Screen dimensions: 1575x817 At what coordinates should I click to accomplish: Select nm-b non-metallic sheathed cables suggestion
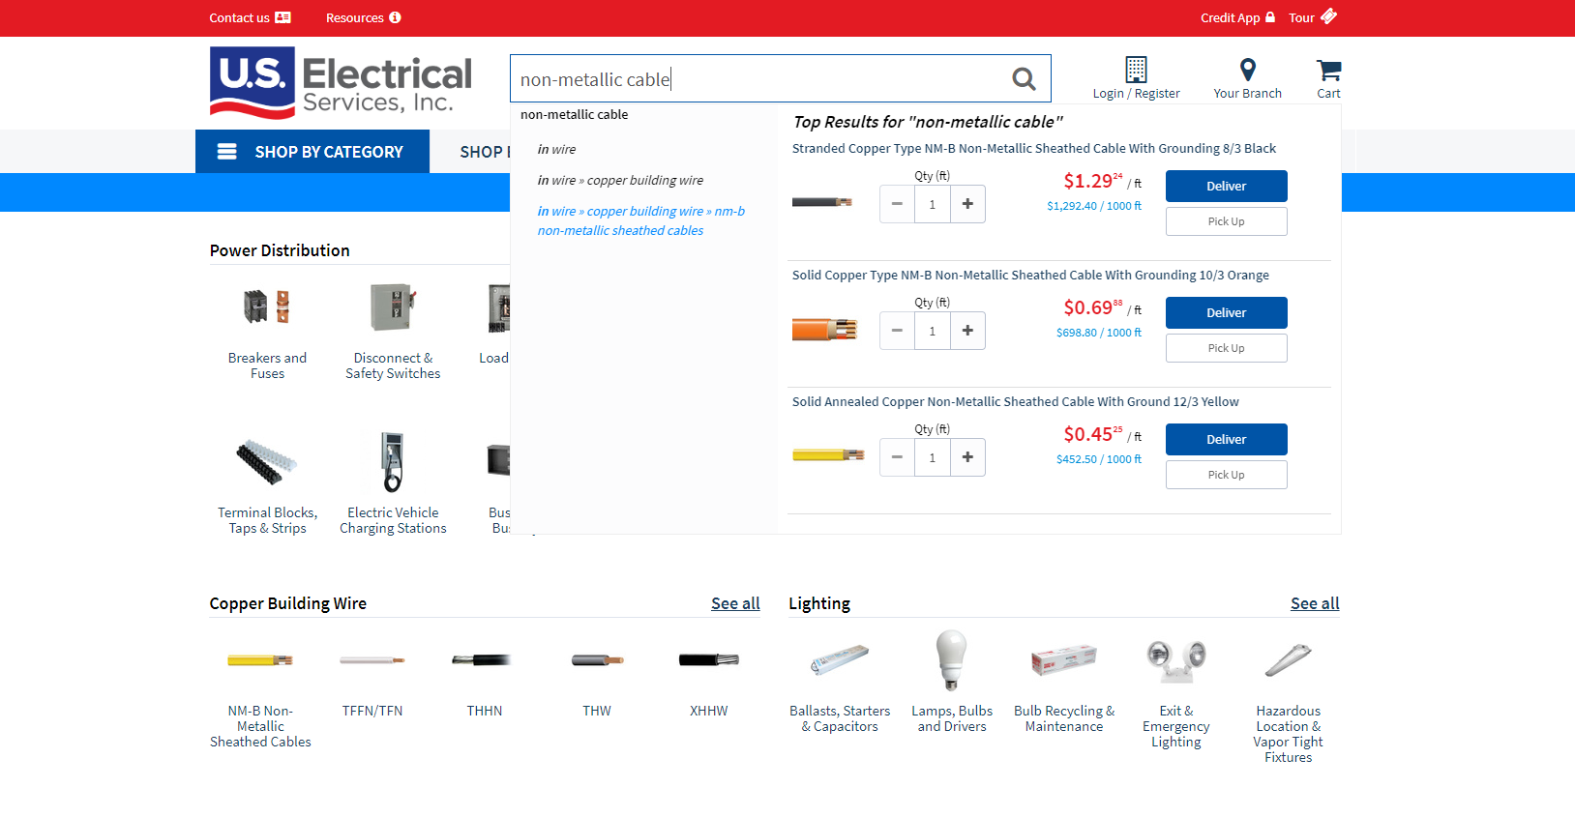641,220
